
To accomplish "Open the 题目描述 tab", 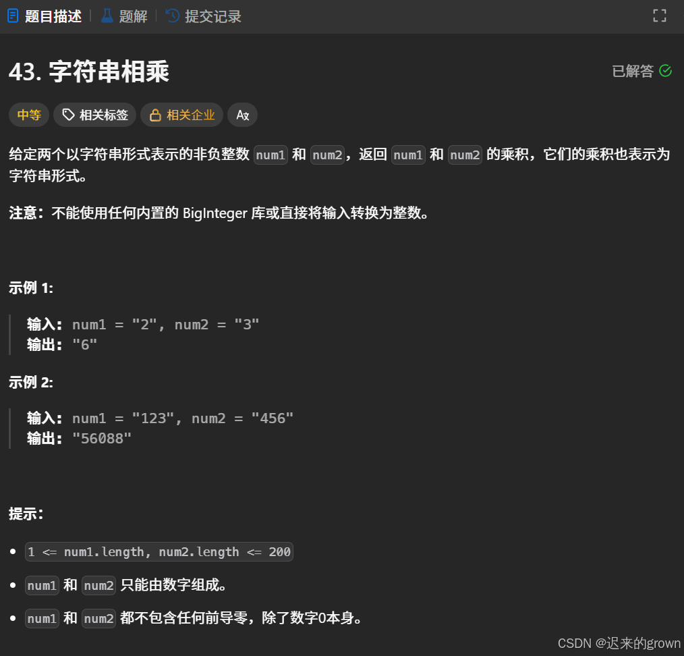I will 45,17.
